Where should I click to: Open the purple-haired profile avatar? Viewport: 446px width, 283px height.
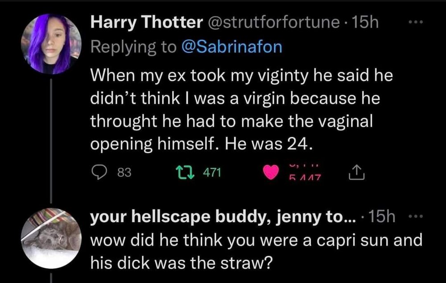[x=52, y=44]
